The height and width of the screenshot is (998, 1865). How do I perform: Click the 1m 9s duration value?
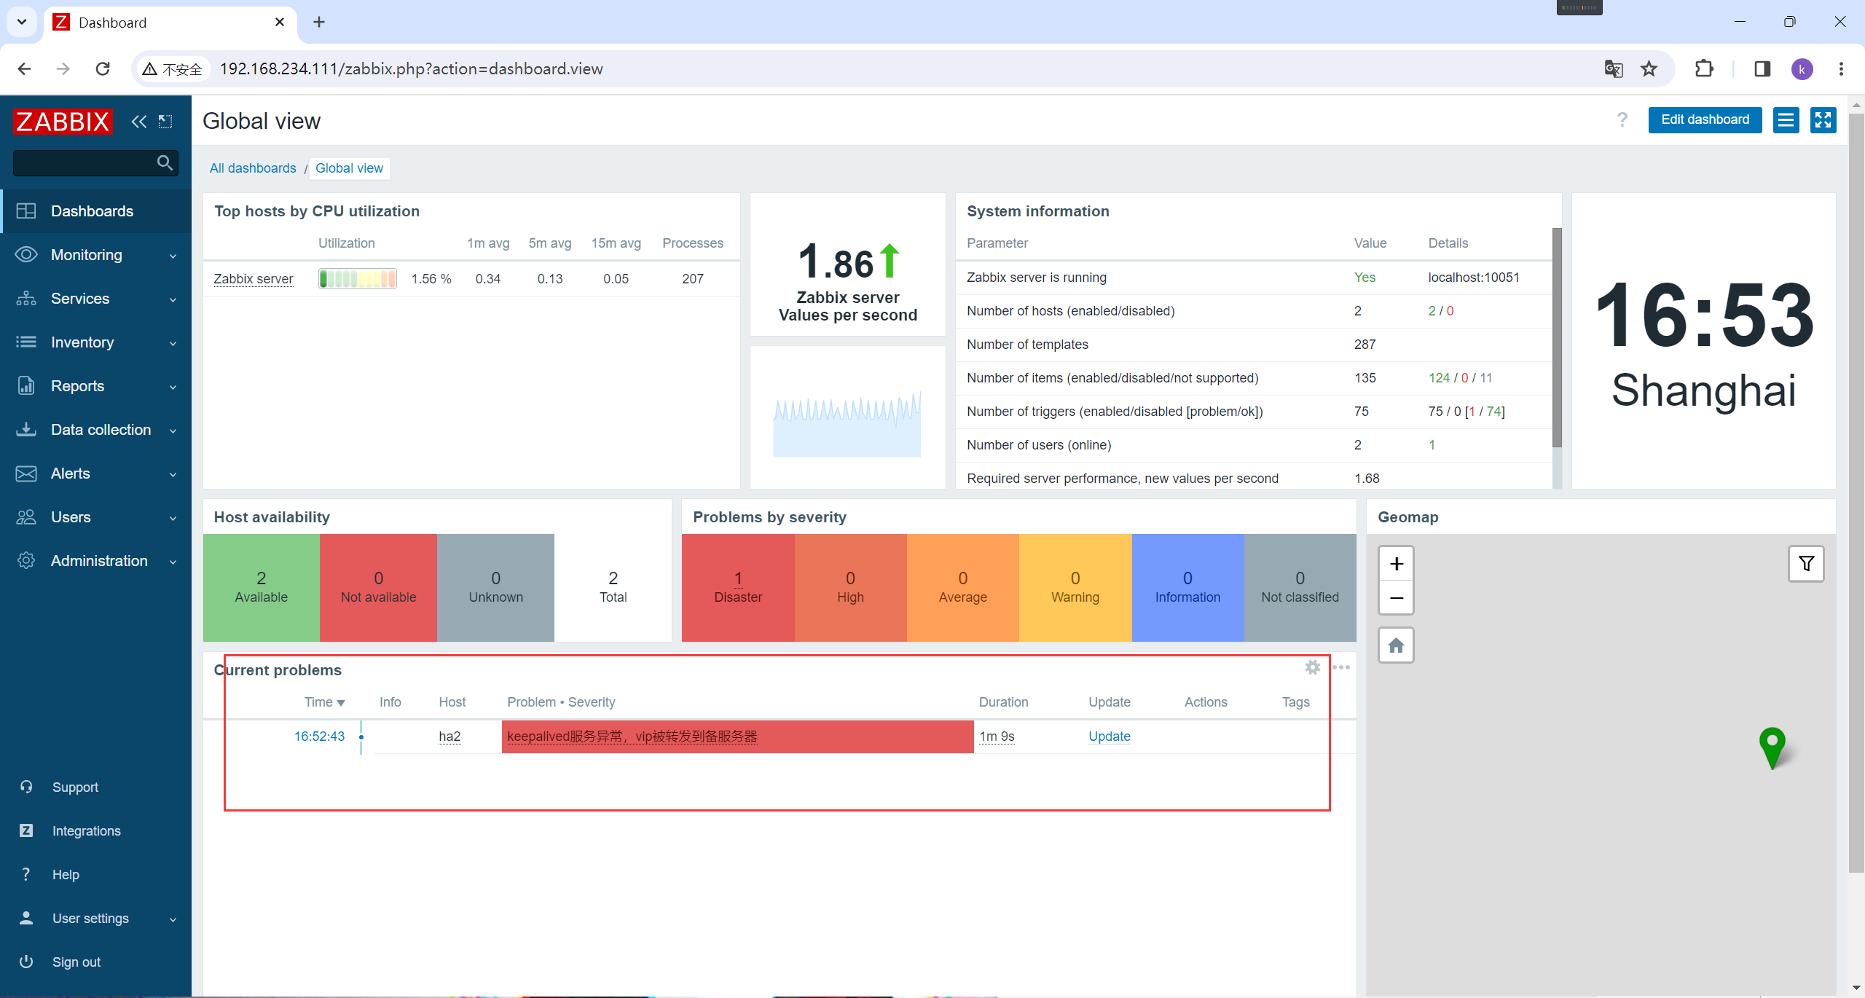pyautogui.click(x=997, y=736)
